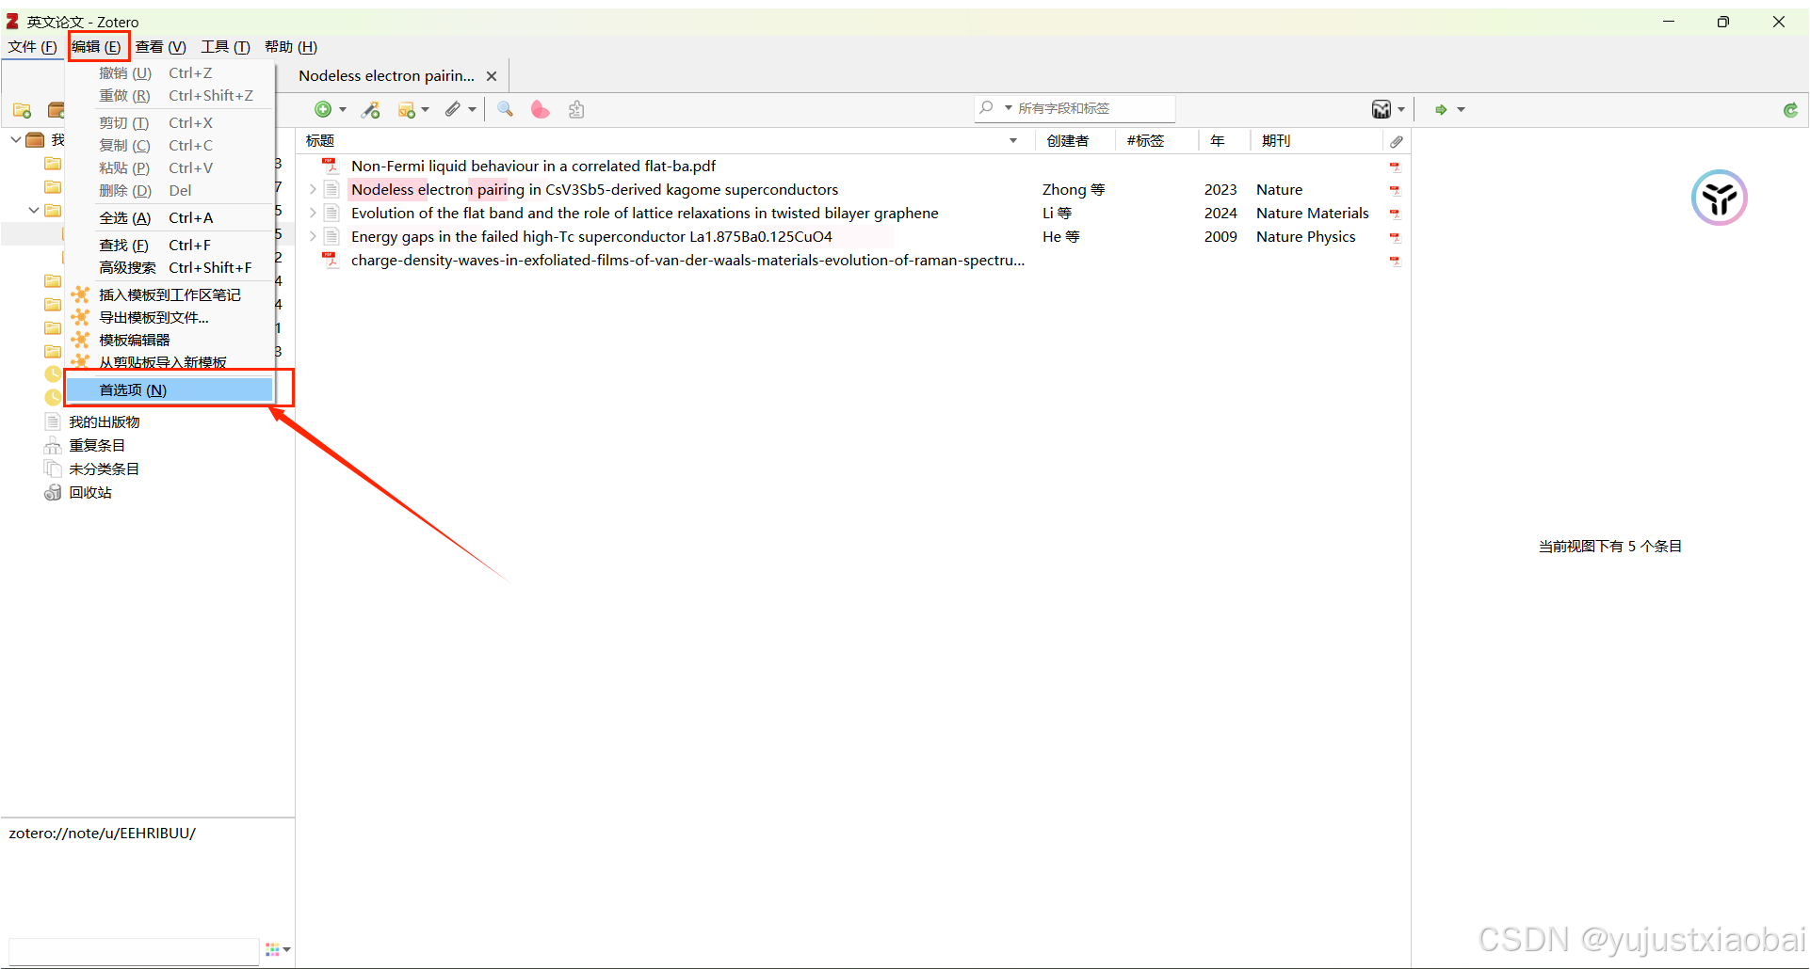Collapse the expanded subcollection folder
This screenshot has height=969, width=1810.
[34, 210]
